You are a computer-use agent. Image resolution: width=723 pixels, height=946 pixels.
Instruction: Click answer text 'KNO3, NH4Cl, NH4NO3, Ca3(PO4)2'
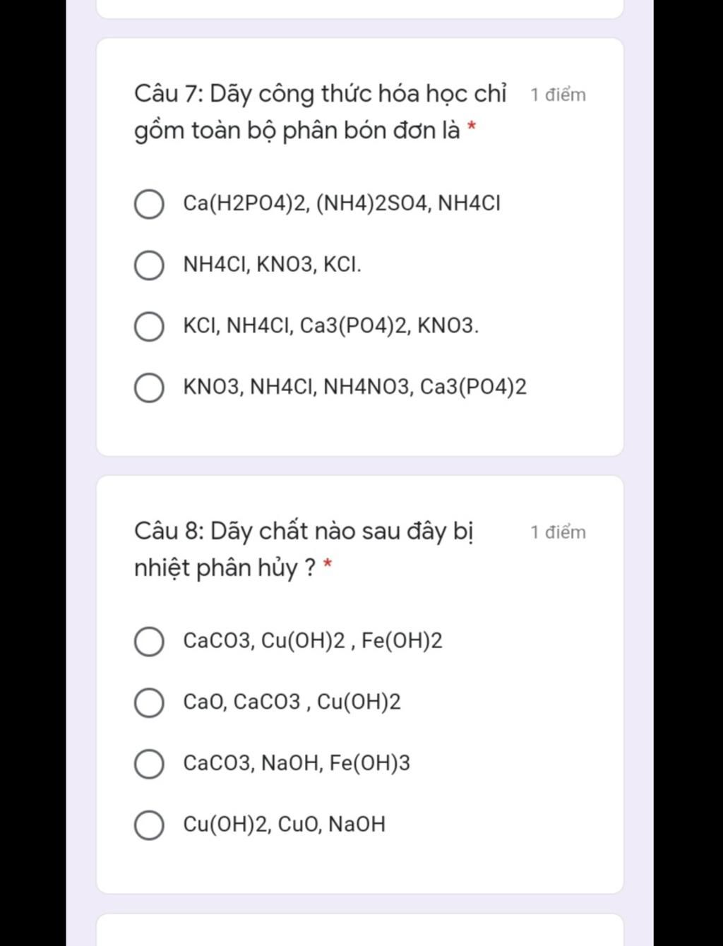point(354,387)
